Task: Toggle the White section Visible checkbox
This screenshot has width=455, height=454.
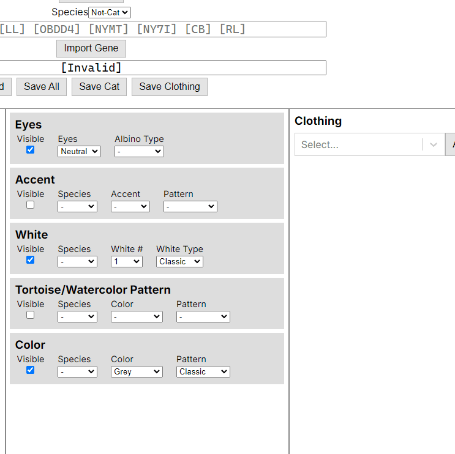Action: pyautogui.click(x=31, y=260)
